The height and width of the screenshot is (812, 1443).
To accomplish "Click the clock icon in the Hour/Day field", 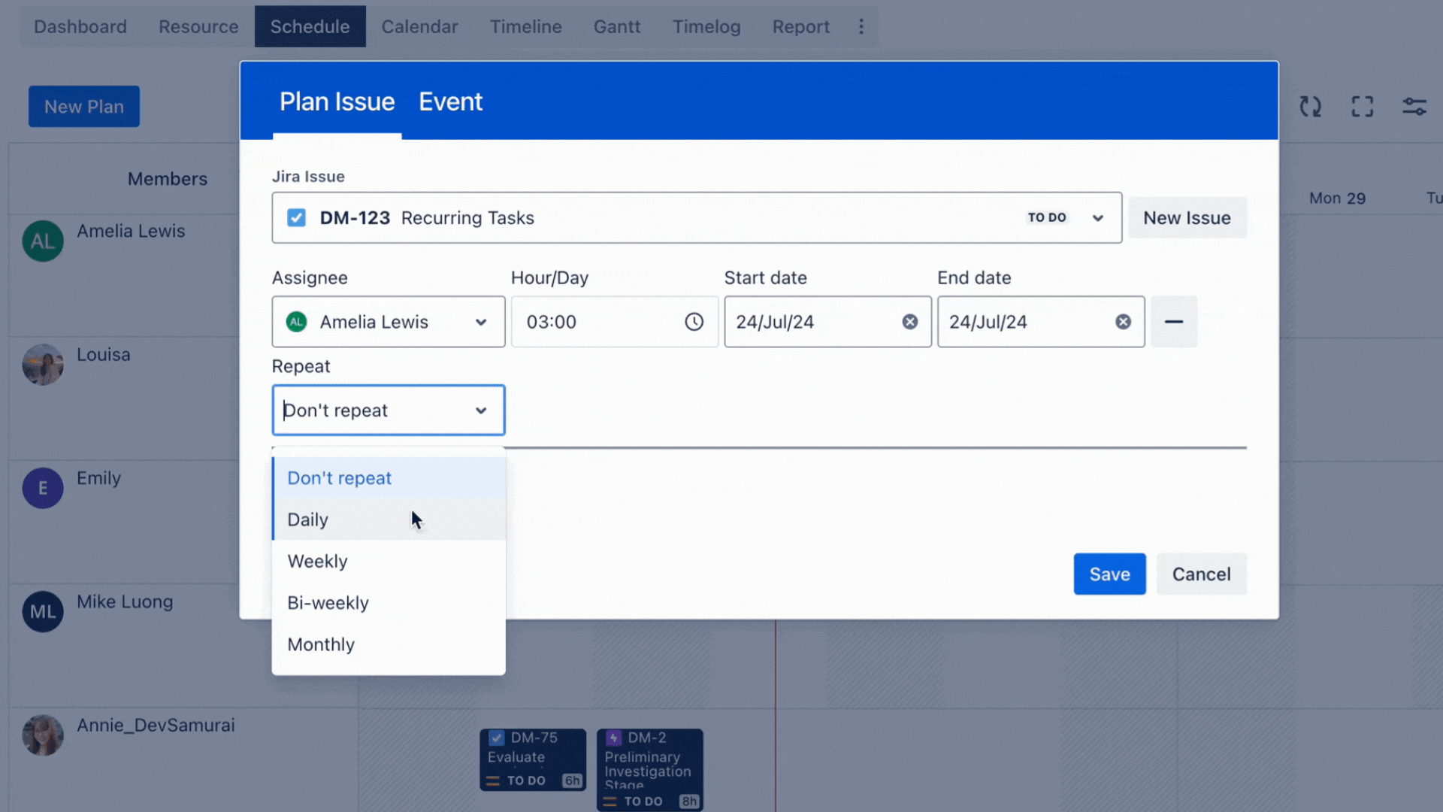I will pos(694,322).
